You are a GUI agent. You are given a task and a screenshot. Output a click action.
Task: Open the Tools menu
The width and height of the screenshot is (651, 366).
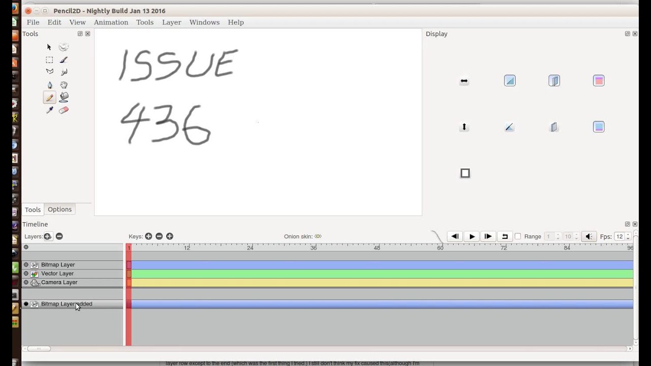(145, 22)
